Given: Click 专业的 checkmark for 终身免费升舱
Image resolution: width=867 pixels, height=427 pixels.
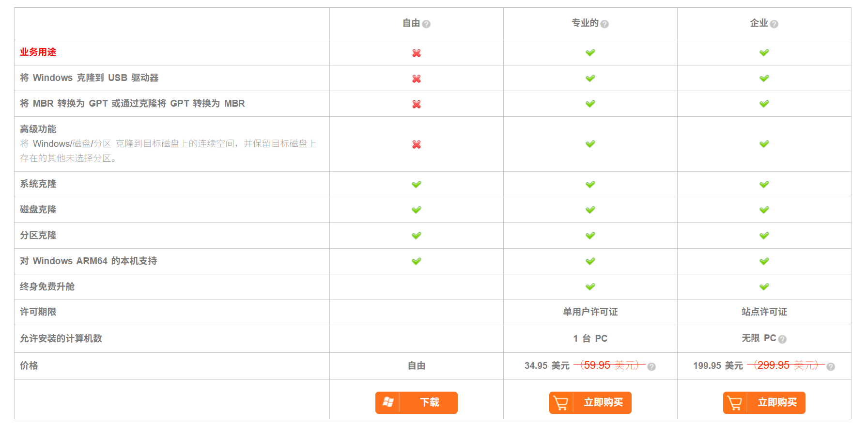Looking at the screenshot, I should pos(590,287).
